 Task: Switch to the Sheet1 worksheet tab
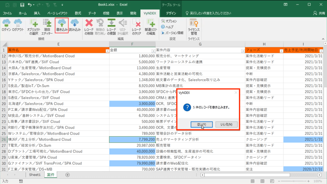pos(34,175)
